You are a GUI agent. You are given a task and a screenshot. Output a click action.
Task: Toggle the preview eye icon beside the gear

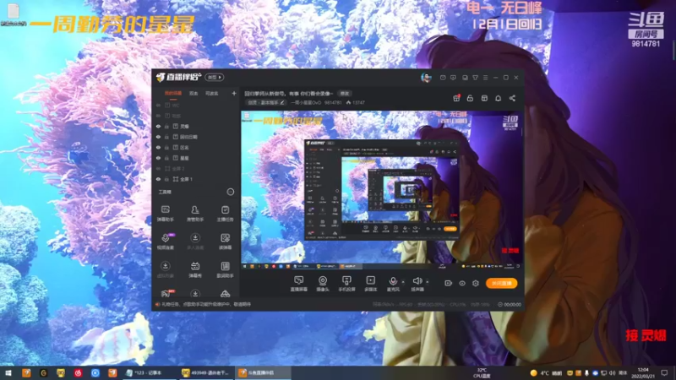(462, 283)
